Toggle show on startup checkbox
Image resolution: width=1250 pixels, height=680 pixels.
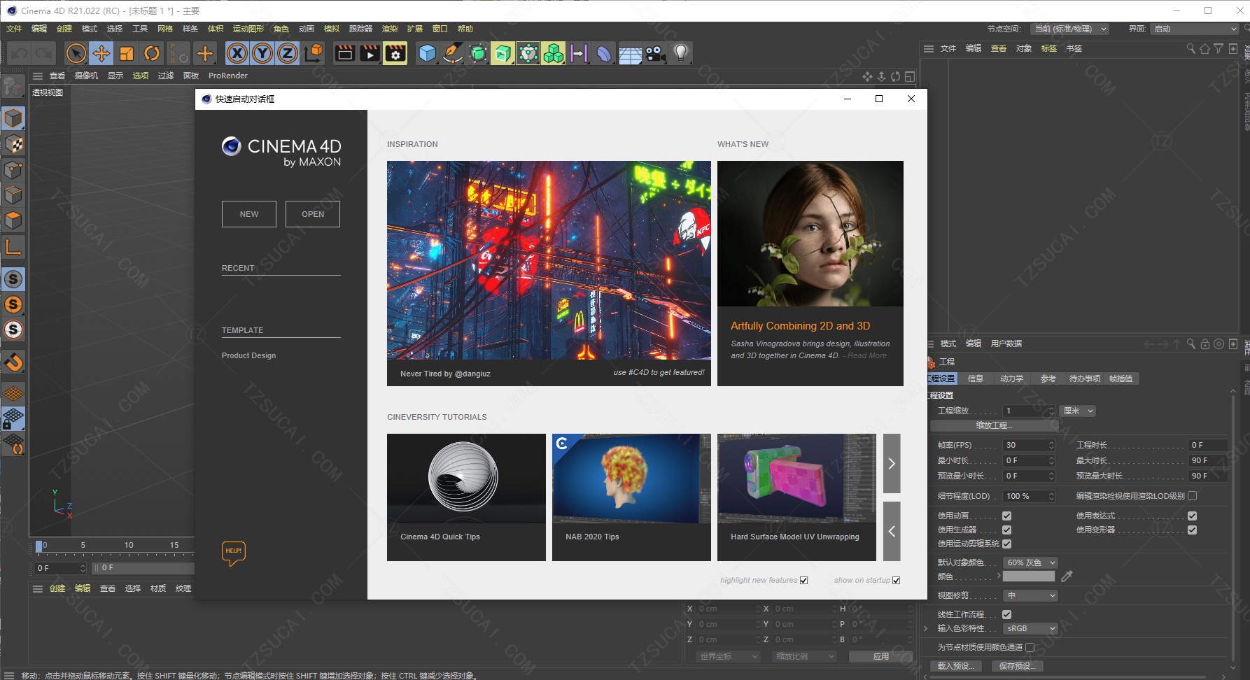[897, 580]
